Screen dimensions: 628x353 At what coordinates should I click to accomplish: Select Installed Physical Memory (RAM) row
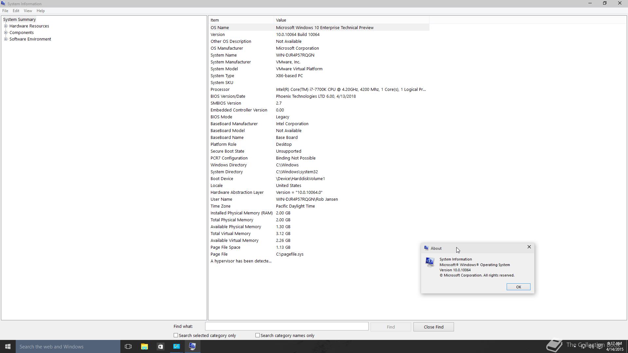[x=319, y=213]
